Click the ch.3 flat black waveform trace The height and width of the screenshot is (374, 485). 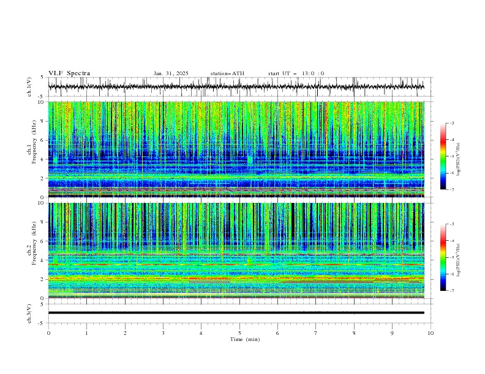coord(236,313)
